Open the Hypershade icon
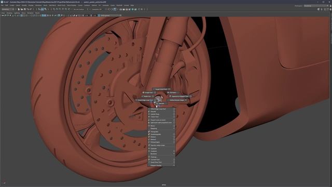The image size is (332, 187). [x=133, y=9]
